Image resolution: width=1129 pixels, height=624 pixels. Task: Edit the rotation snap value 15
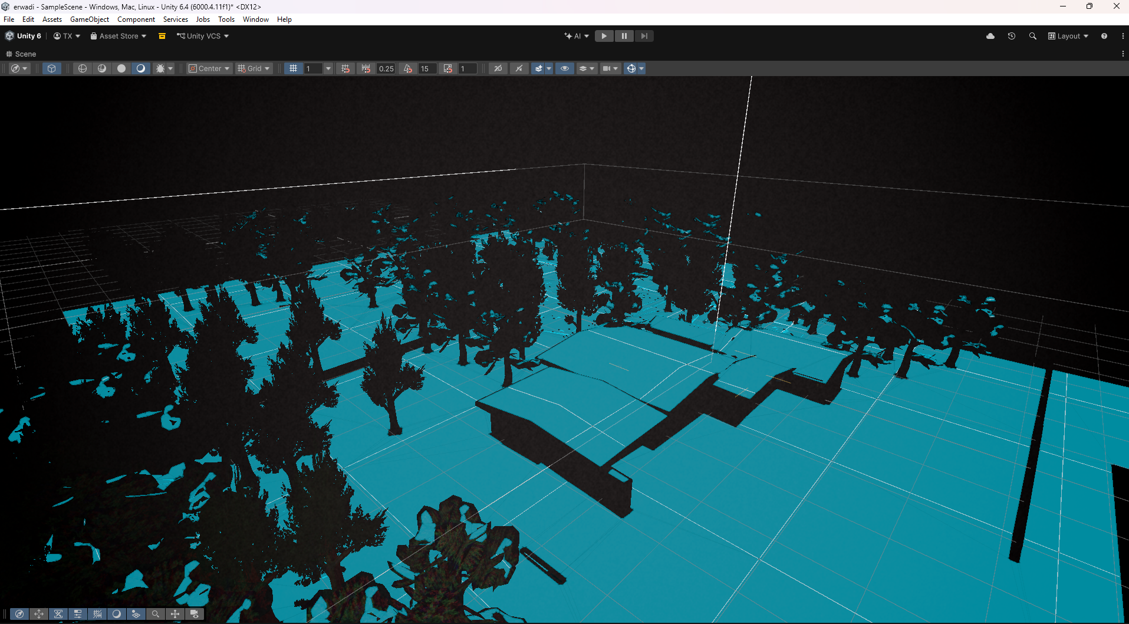point(427,68)
